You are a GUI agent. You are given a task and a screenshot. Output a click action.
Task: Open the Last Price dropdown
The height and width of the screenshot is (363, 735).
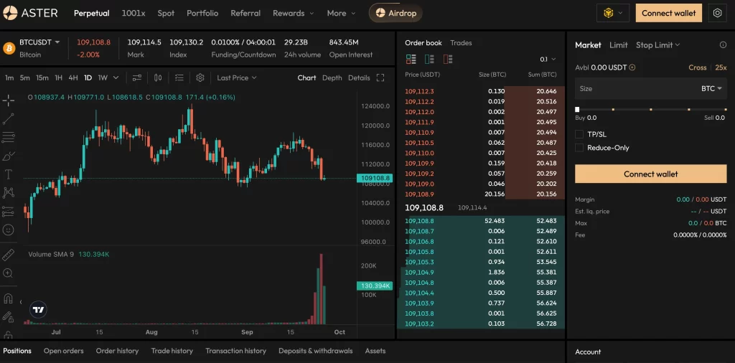click(x=237, y=77)
